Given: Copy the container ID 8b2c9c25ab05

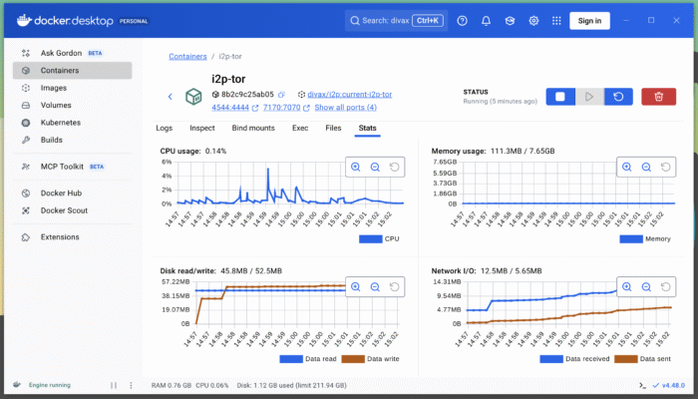Looking at the screenshot, I should pyautogui.click(x=282, y=95).
